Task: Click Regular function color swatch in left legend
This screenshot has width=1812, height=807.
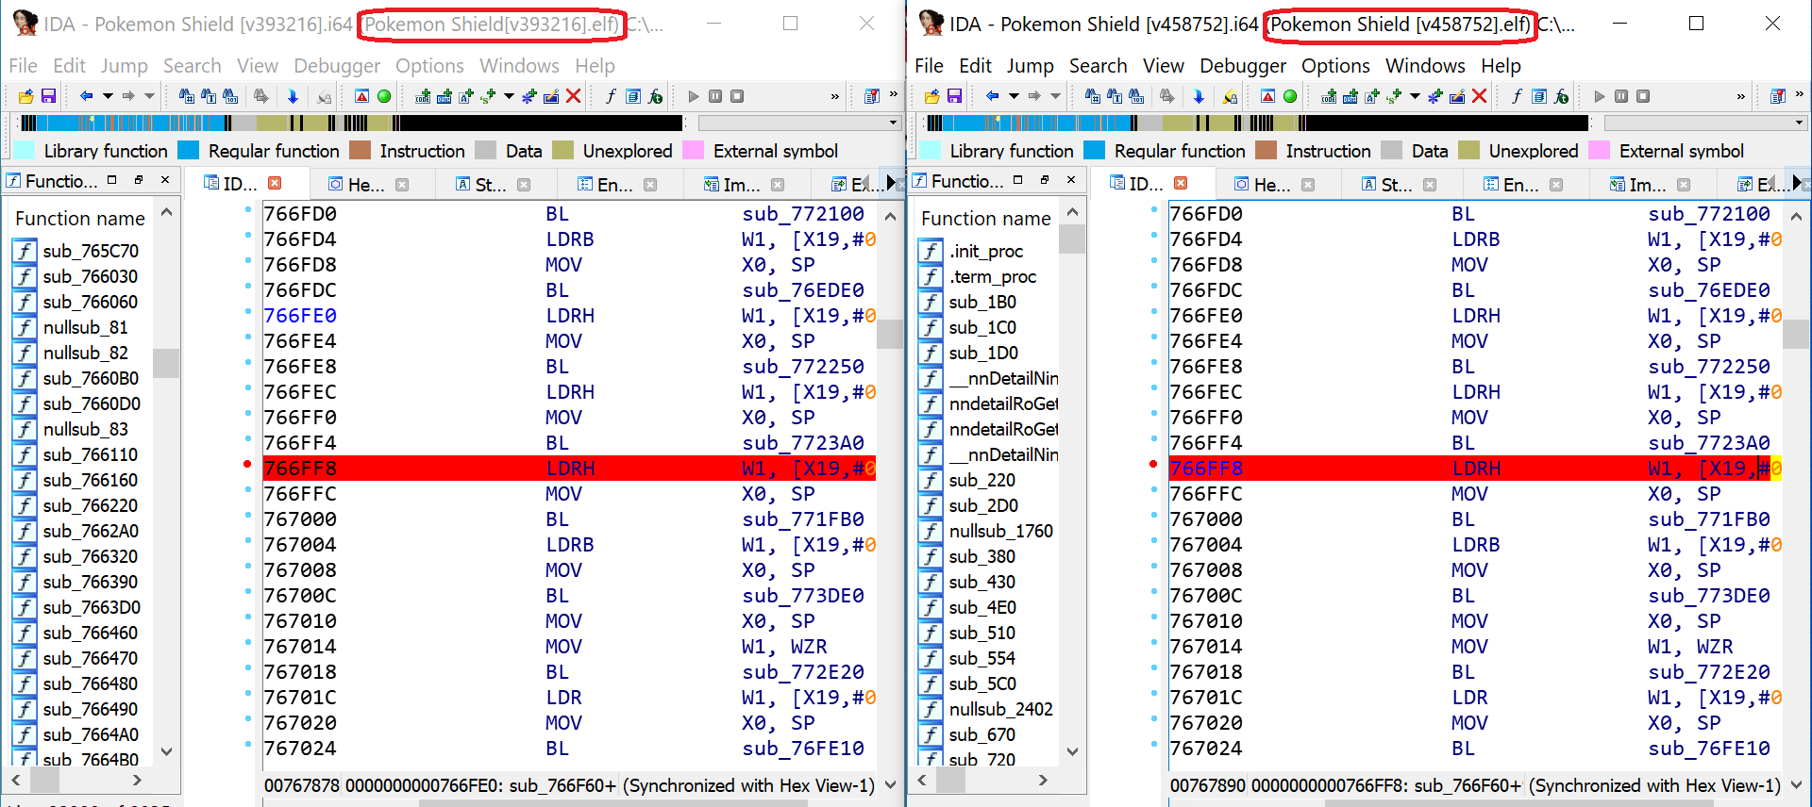Action: 189,151
